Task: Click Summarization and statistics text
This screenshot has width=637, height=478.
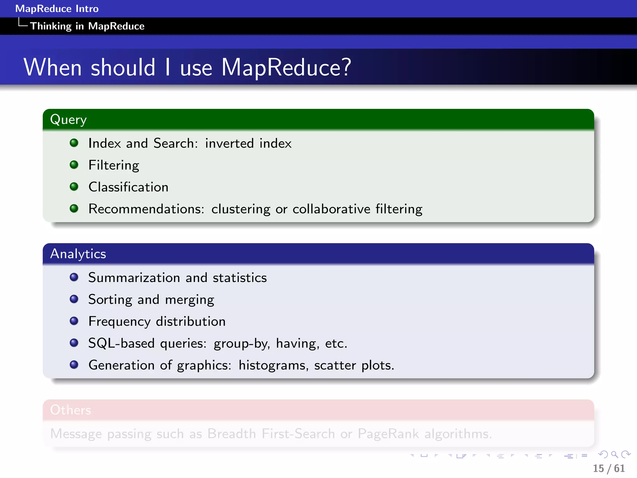Action: coord(178,278)
